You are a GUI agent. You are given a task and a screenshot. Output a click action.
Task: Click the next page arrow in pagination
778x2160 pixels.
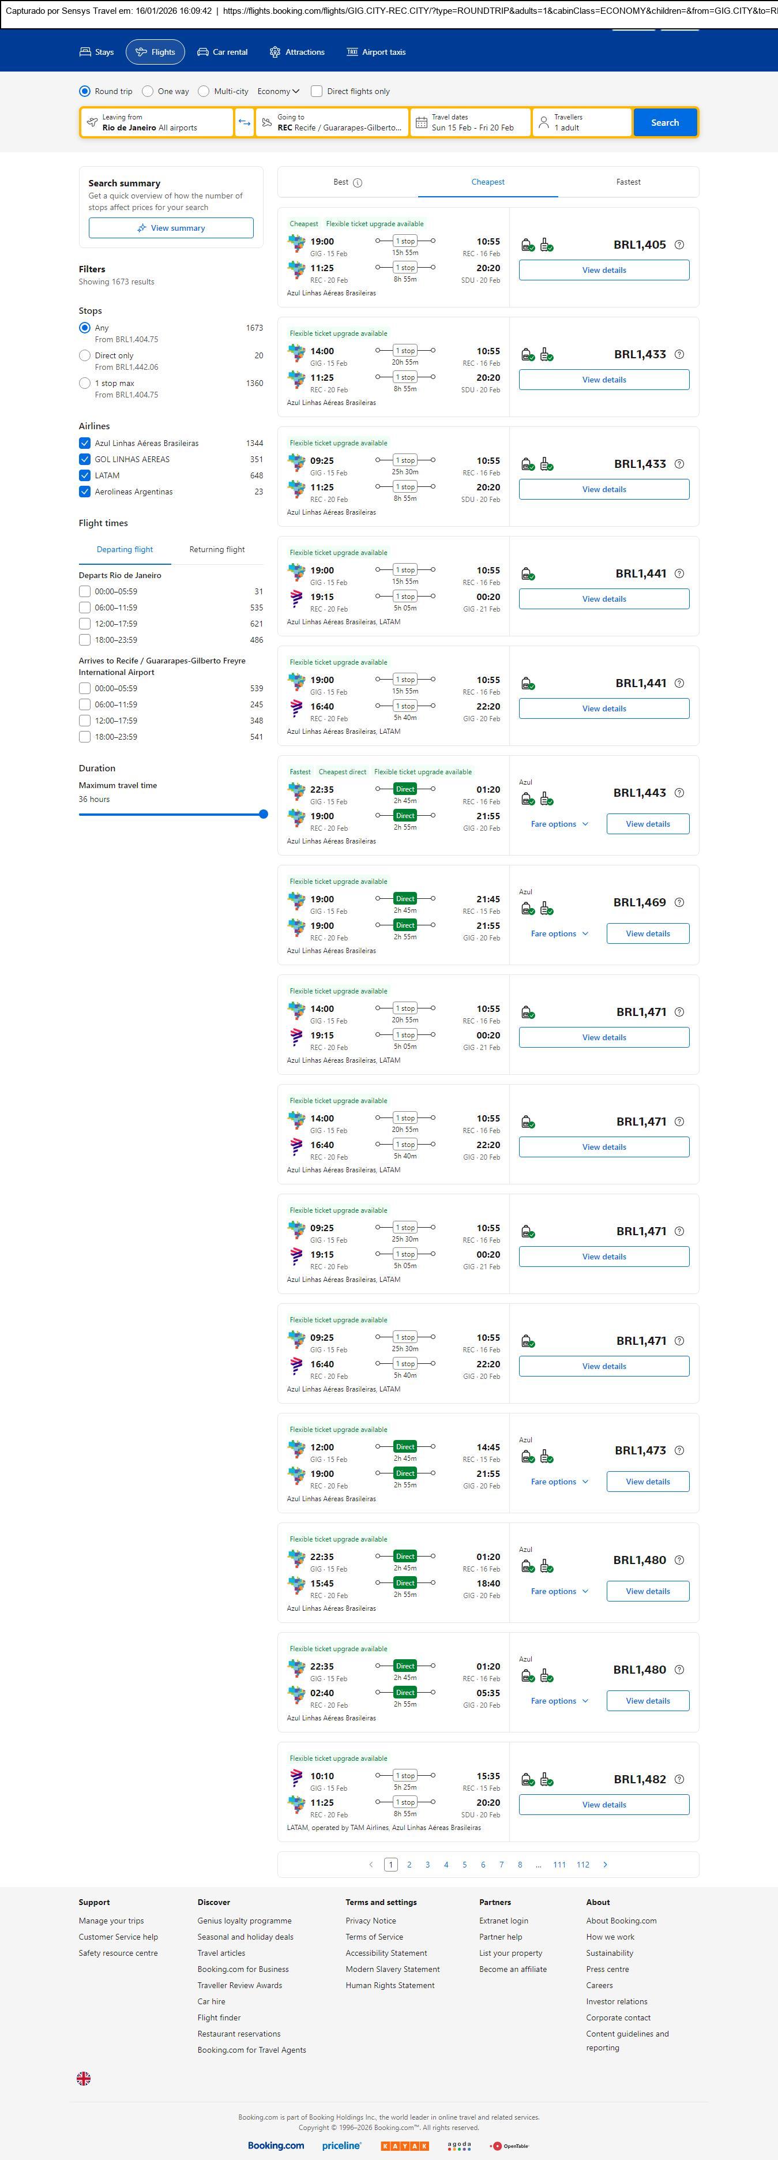pos(606,1865)
